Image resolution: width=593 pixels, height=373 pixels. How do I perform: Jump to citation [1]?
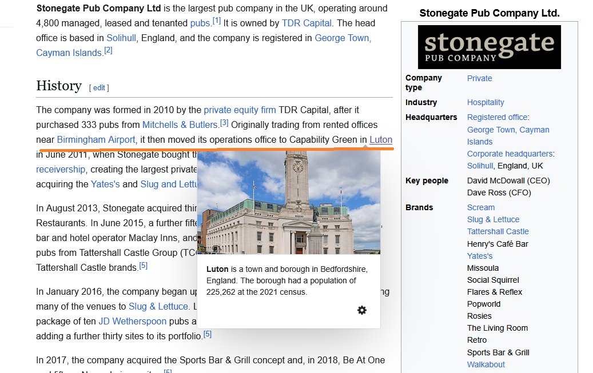pos(216,21)
